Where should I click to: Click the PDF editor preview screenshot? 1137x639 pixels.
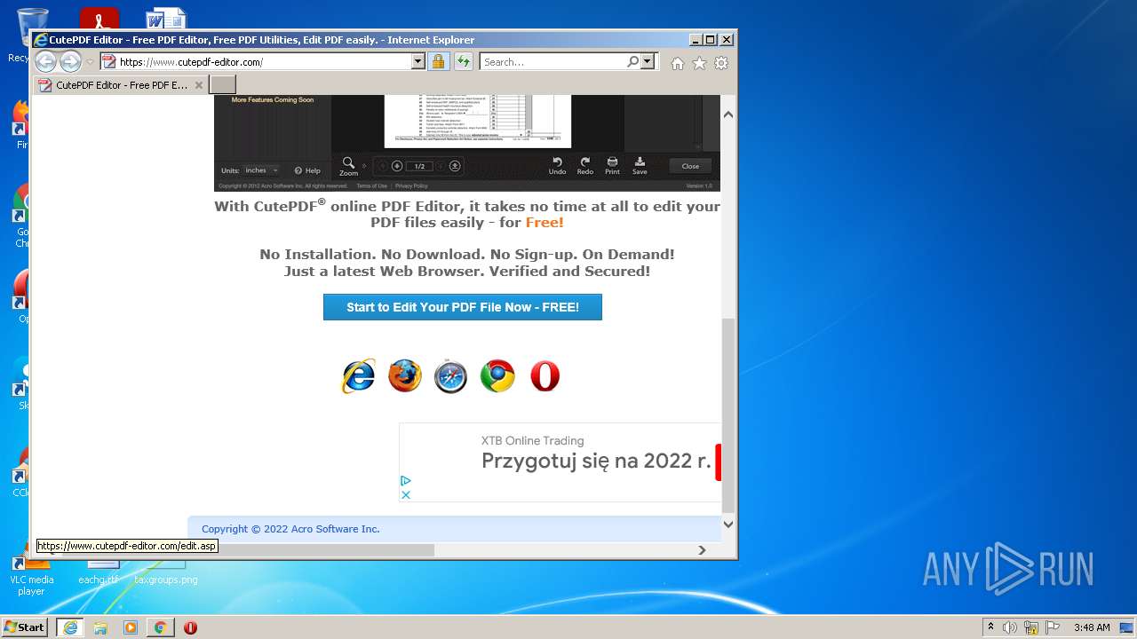(467, 142)
